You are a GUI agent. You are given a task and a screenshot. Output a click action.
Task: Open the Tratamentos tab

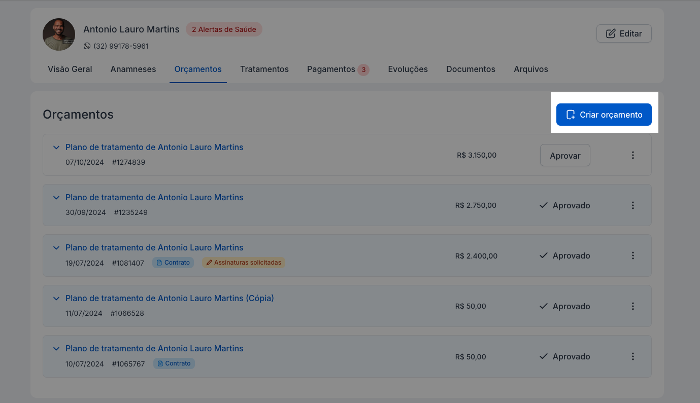(x=264, y=69)
